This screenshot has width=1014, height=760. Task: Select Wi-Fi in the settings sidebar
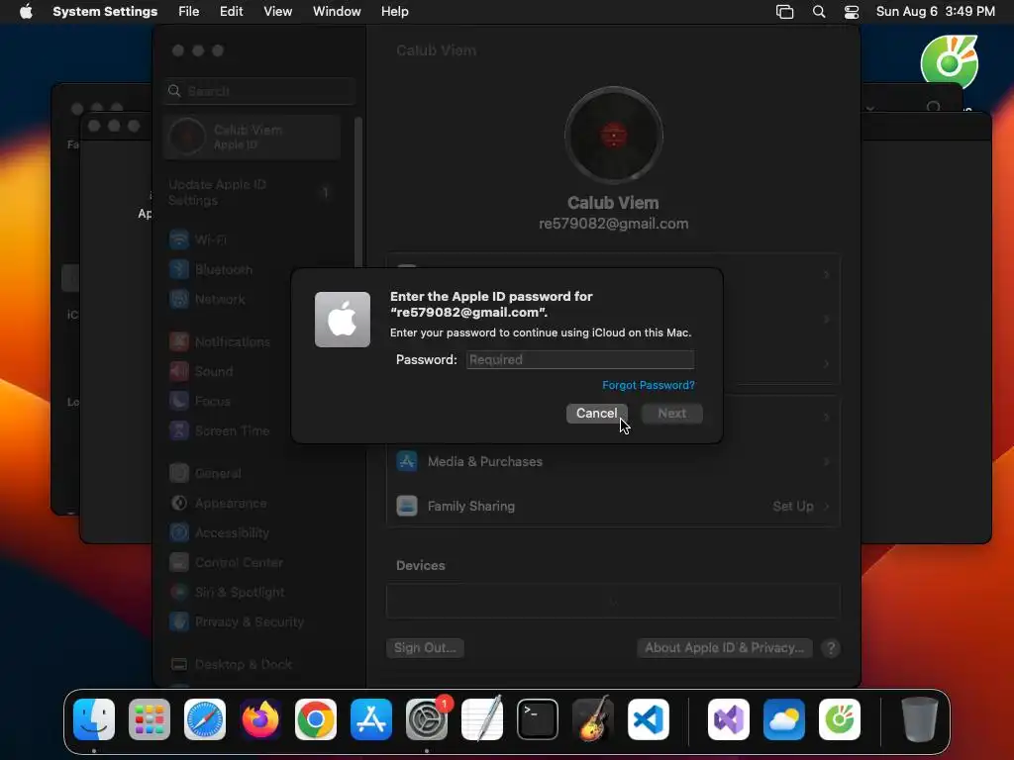pyautogui.click(x=253, y=239)
